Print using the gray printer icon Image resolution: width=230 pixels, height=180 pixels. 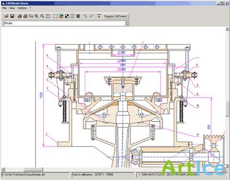[x=20, y=16]
